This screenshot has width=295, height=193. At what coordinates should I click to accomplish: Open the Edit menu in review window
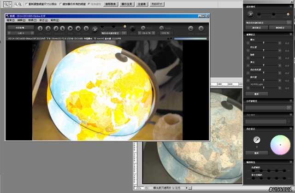click(x=22, y=20)
